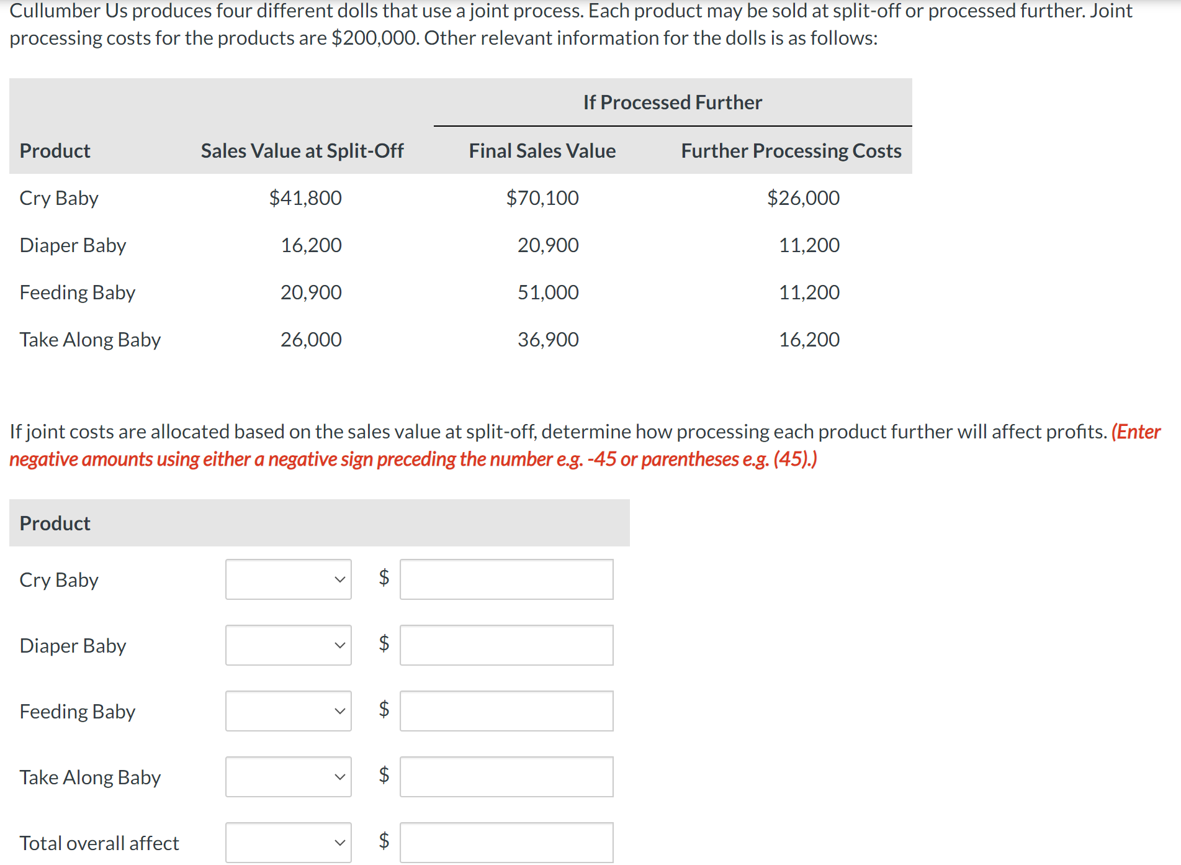1181x865 pixels.
Task: Open the Total overall affect dropdown
Action: point(289,843)
